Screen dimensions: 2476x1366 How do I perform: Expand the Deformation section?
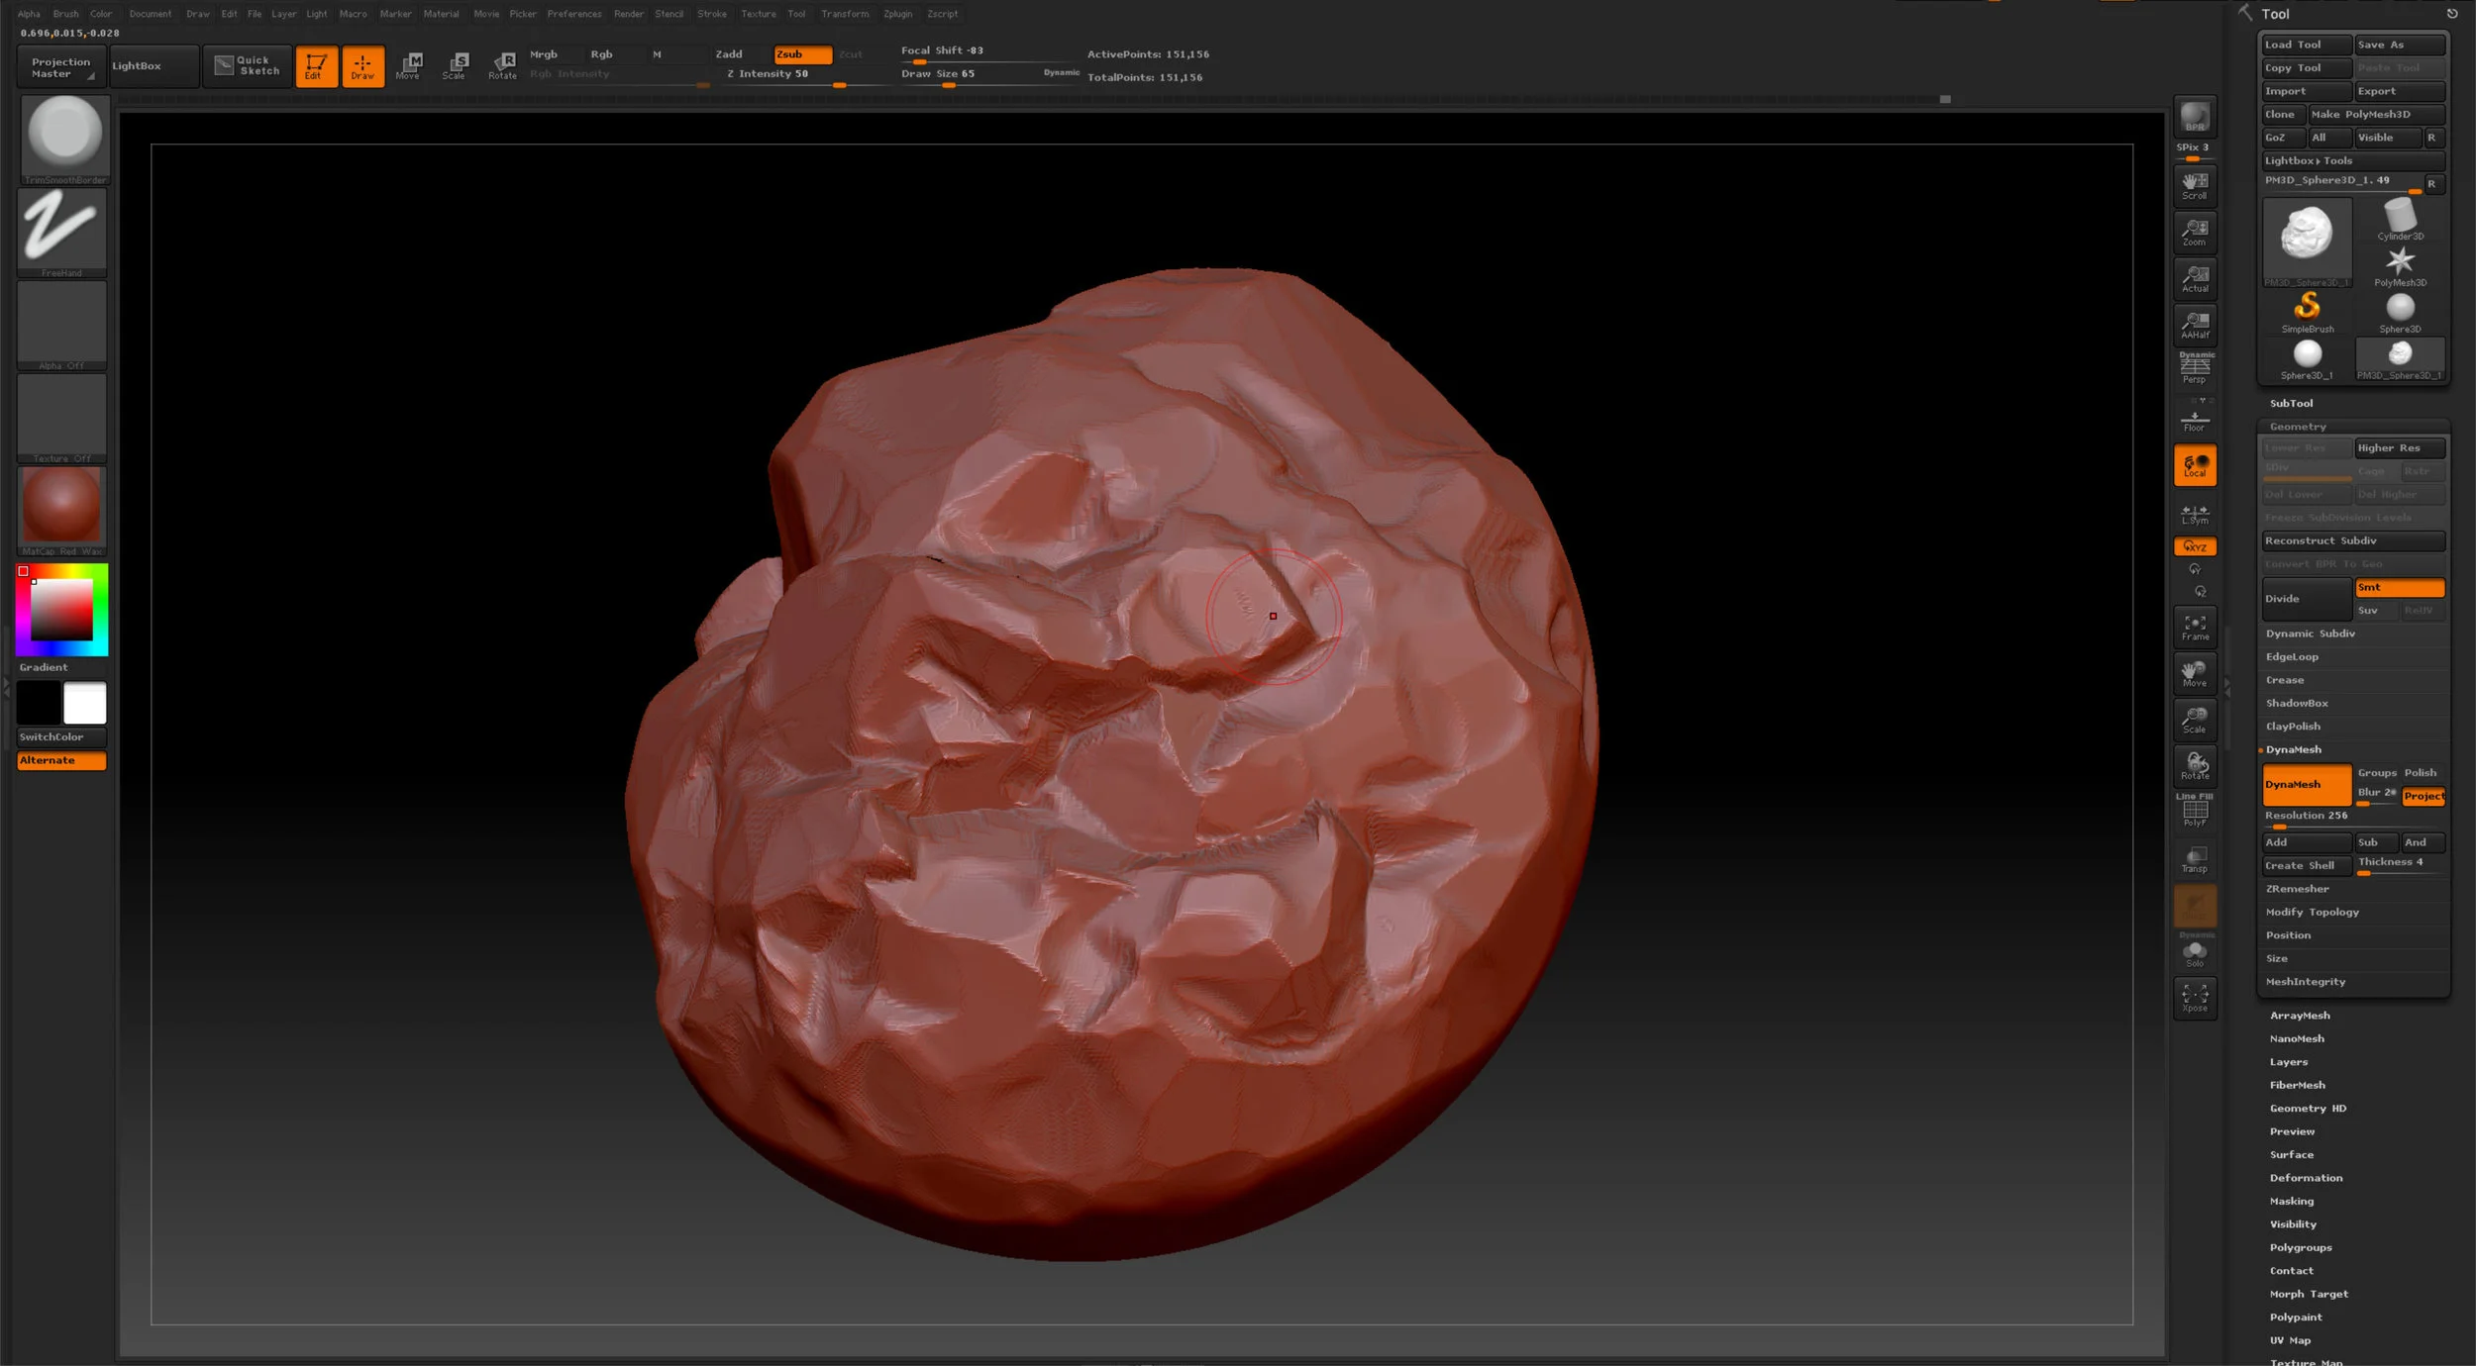click(2306, 1178)
